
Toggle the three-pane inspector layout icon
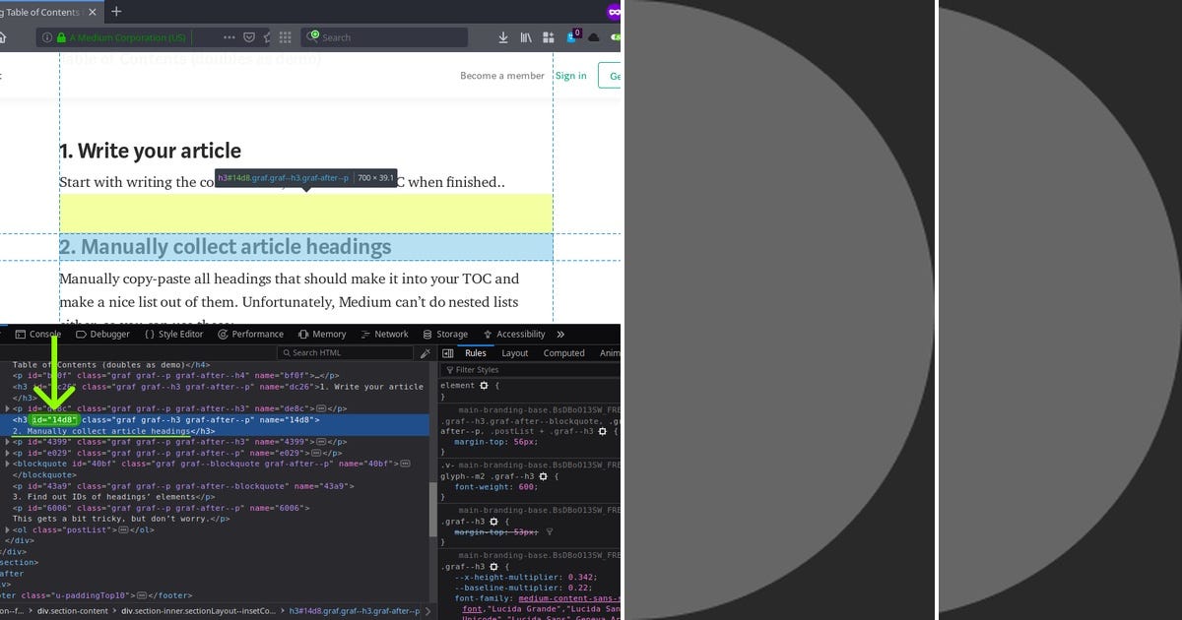[446, 352]
